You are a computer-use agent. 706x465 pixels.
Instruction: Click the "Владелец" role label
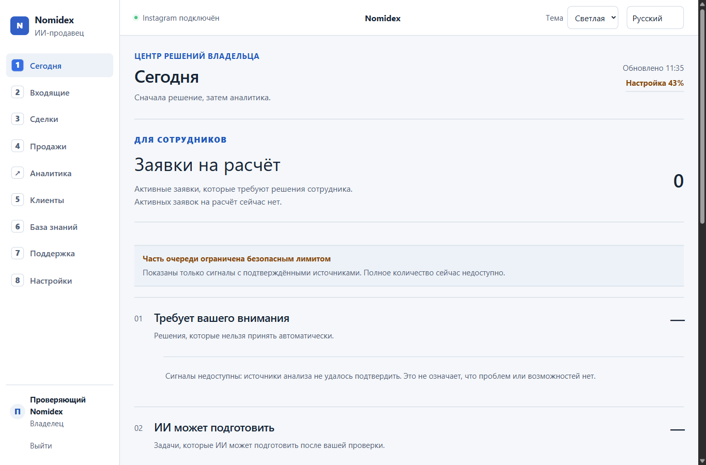tap(47, 424)
